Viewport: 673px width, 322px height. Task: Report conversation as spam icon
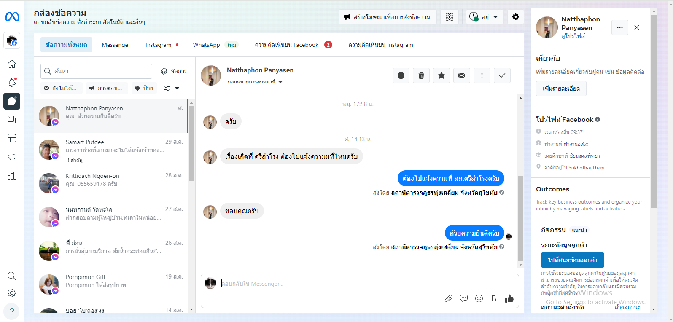[x=401, y=75]
